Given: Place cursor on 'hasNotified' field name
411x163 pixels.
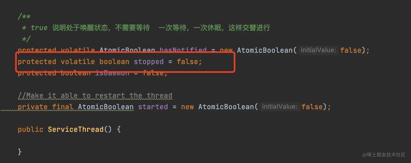Looking at the screenshot, I should (183, 50).
